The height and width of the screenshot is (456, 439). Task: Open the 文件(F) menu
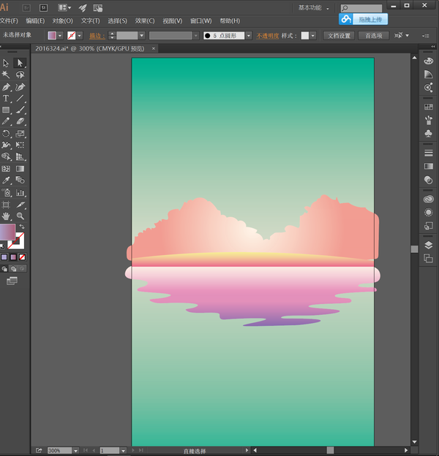click(9, 21)
